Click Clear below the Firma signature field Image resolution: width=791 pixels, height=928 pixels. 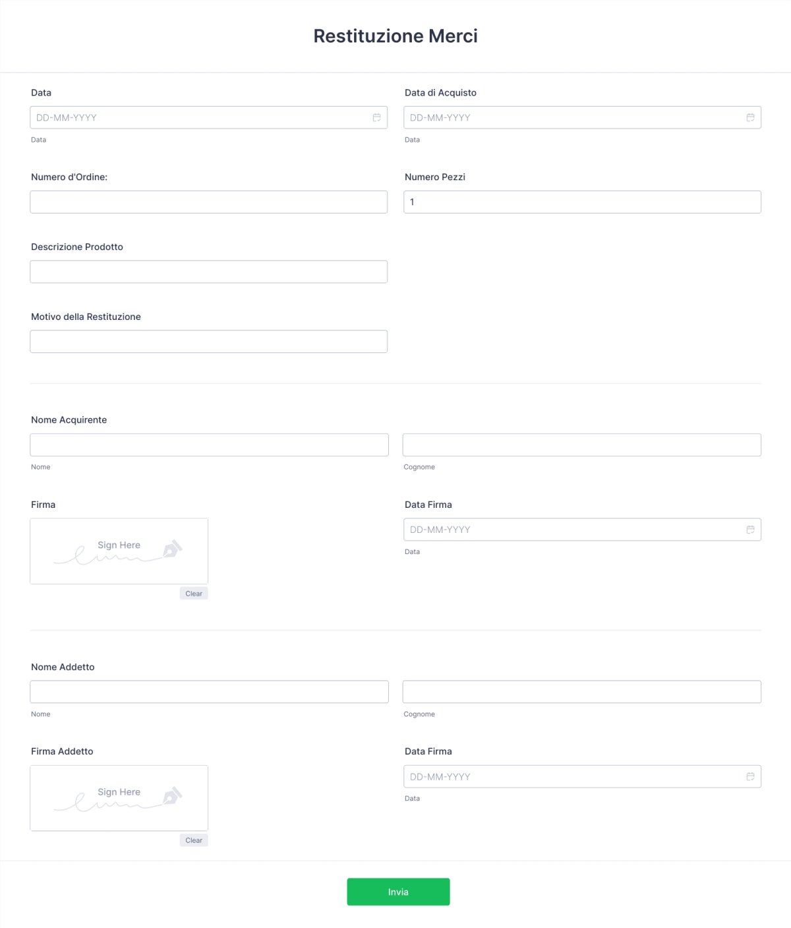[x=194, y=593]
